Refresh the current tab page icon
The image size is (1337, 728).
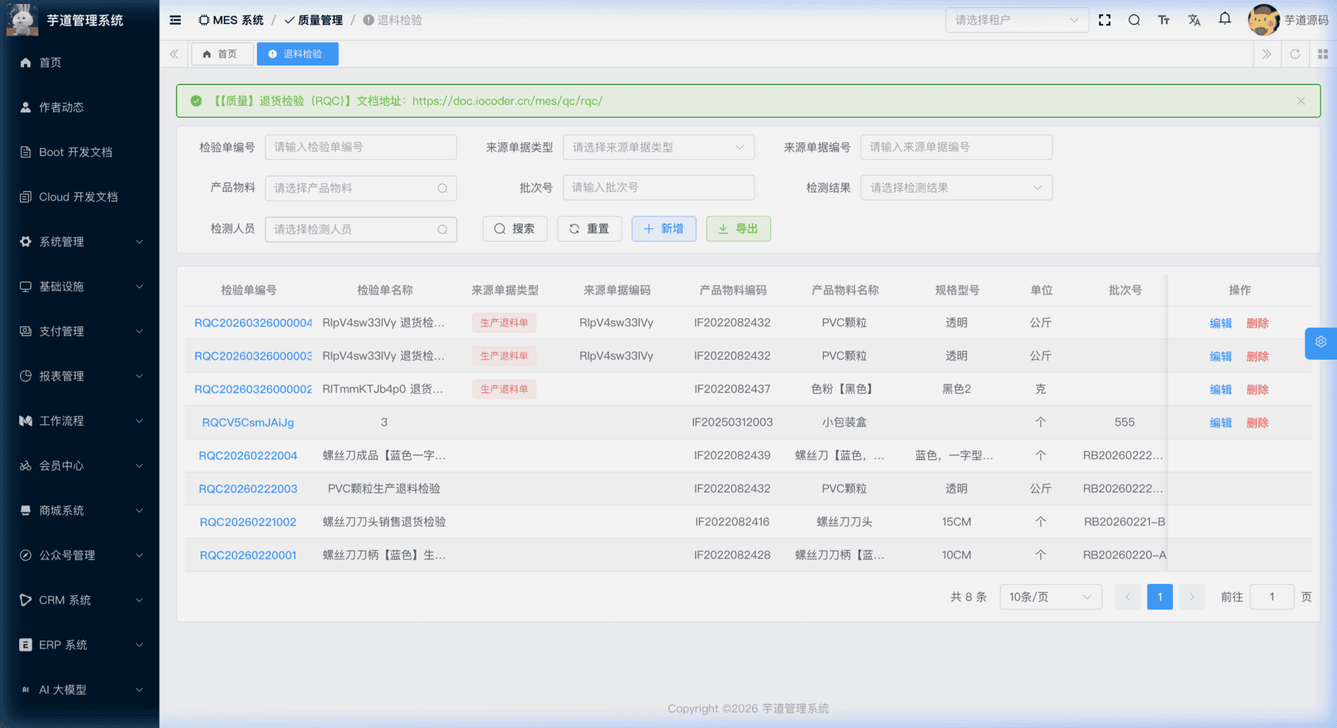pos(1295,54)
